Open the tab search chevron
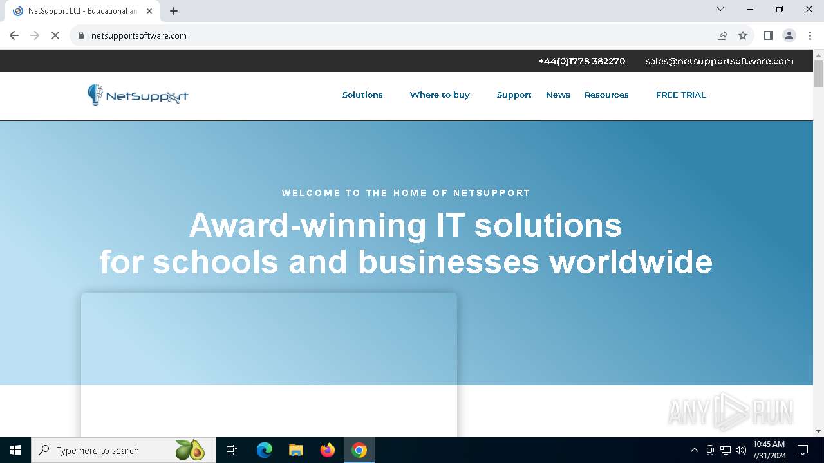Screen dimensions: 824x463 point(720,9)
